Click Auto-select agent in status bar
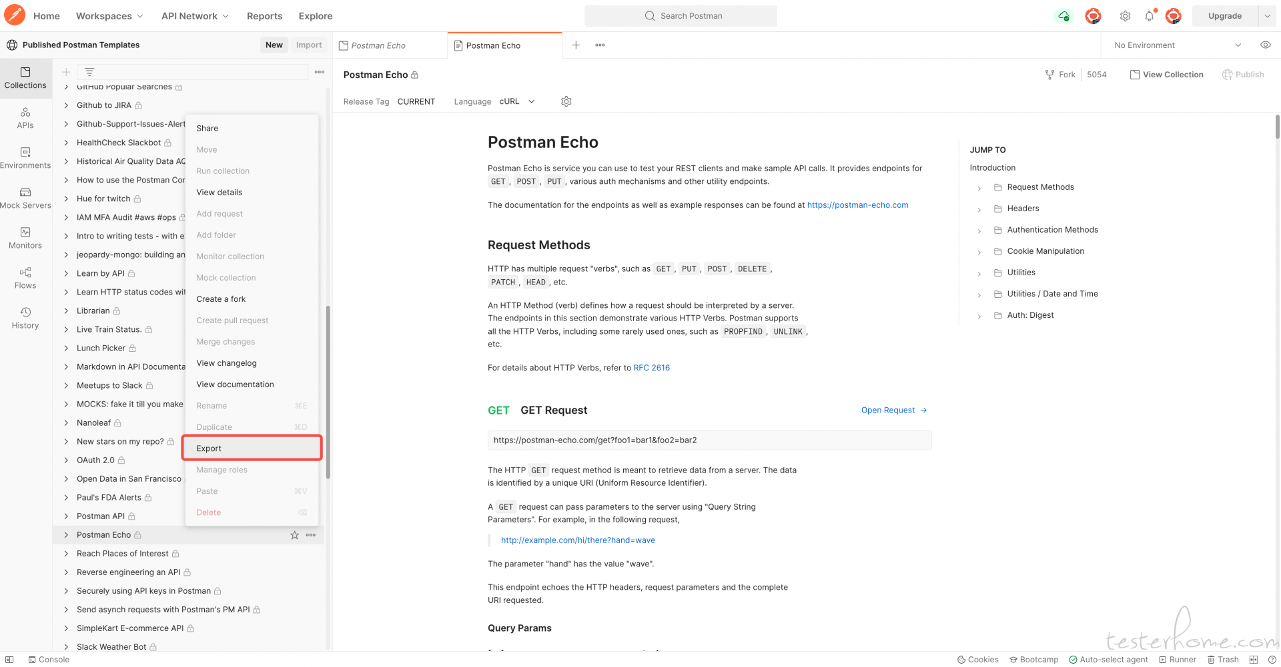Screen dimensions: 1281x667 click(1108, 660)
